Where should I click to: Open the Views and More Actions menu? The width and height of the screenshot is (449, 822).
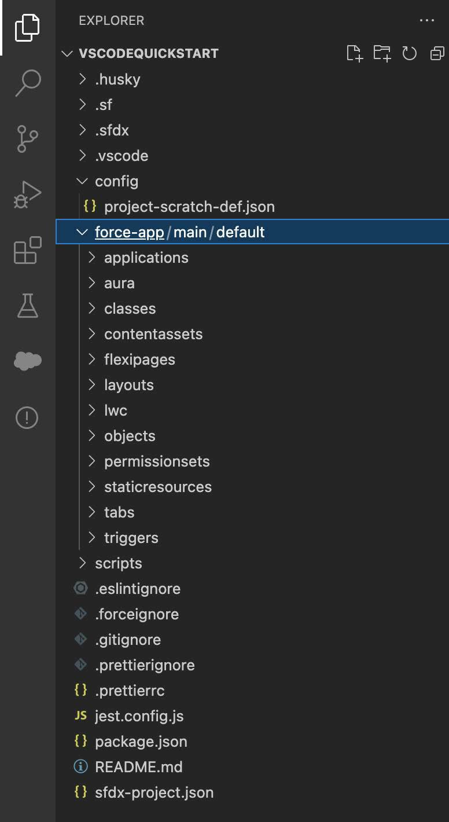[x=427, y=20]
